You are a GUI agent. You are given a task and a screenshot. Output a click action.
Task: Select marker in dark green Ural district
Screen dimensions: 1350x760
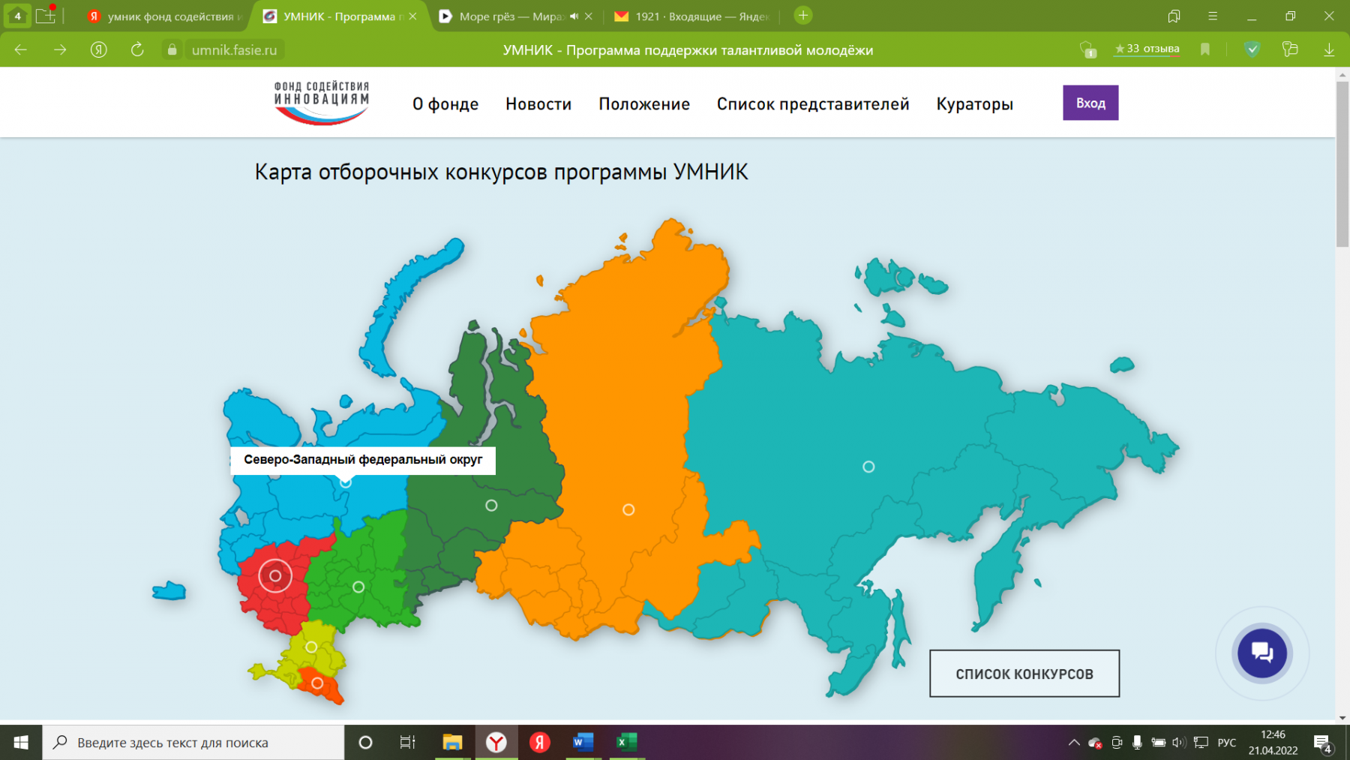491,506
